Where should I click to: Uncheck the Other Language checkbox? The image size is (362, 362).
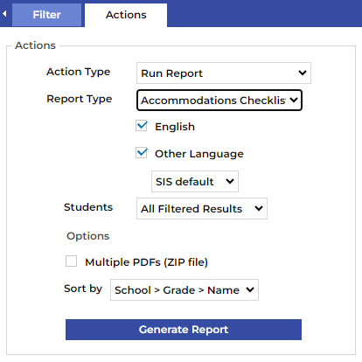[x=142, y=153]
